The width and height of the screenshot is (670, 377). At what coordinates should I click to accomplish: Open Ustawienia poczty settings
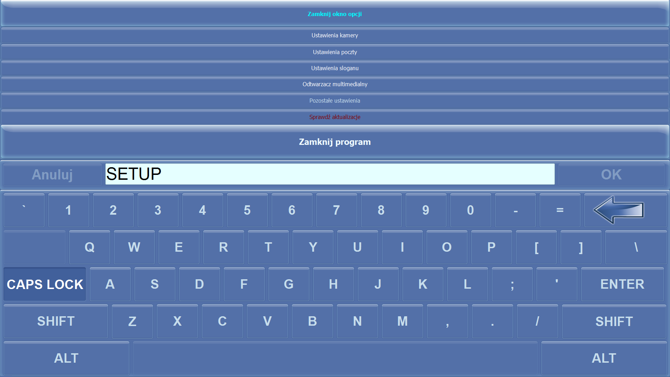(335, 52)
